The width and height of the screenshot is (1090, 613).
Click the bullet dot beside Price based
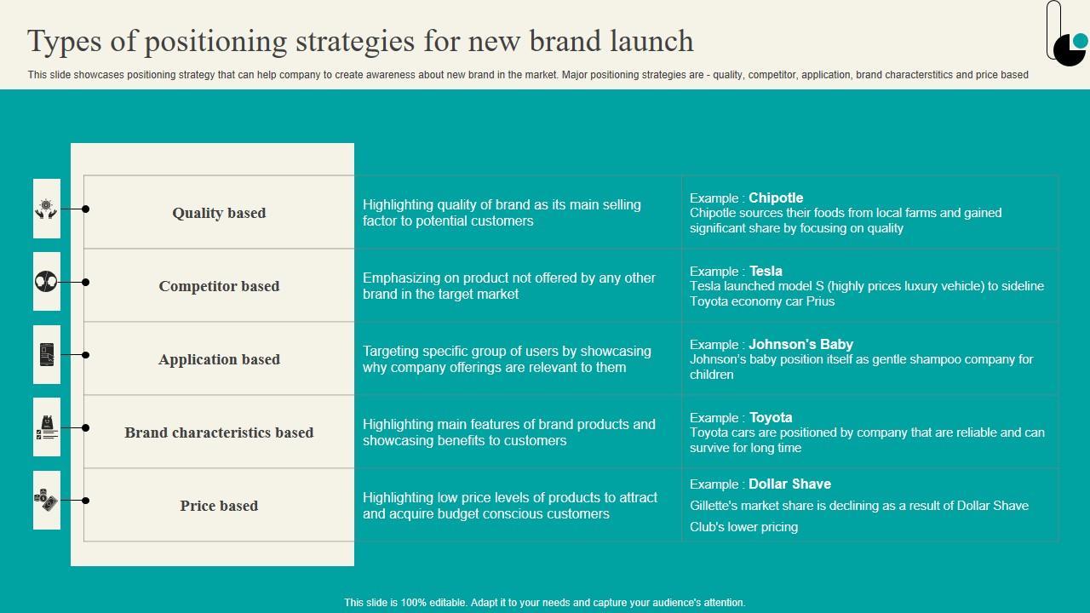[85, 501]
